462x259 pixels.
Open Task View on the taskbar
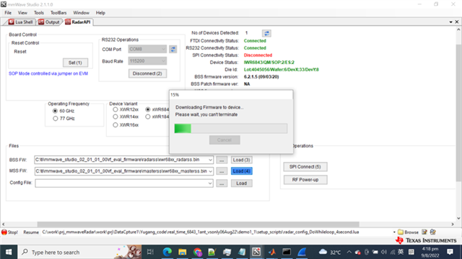150,252
